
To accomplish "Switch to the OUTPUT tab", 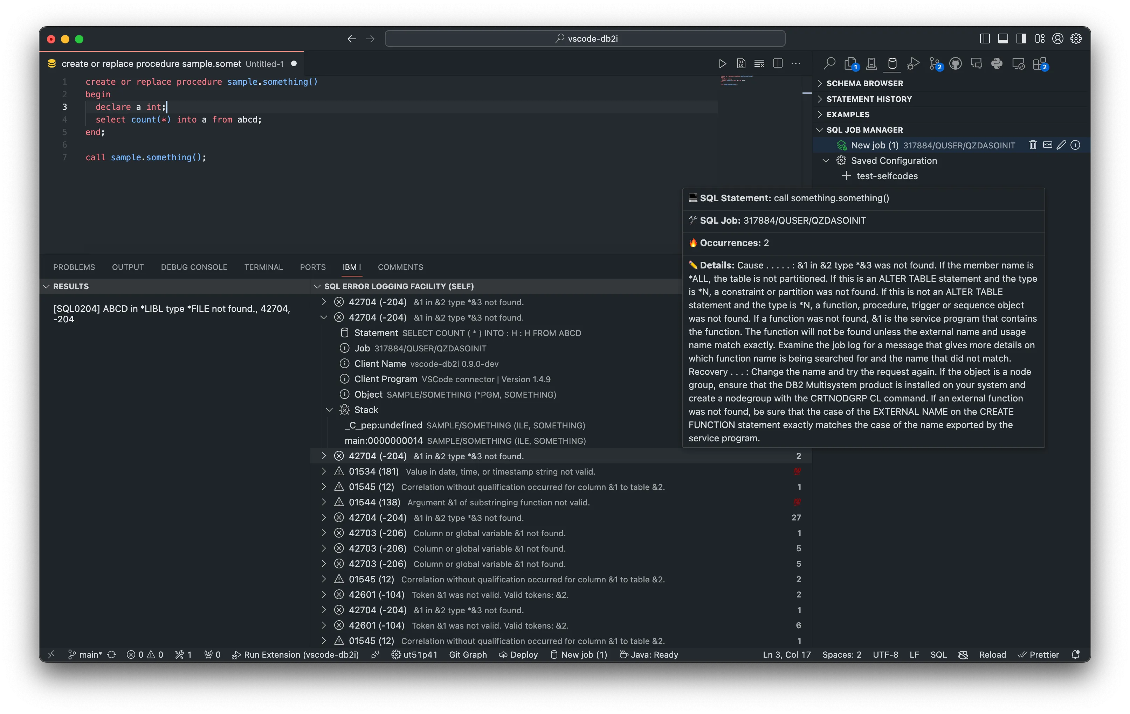I will pos(128,267).
